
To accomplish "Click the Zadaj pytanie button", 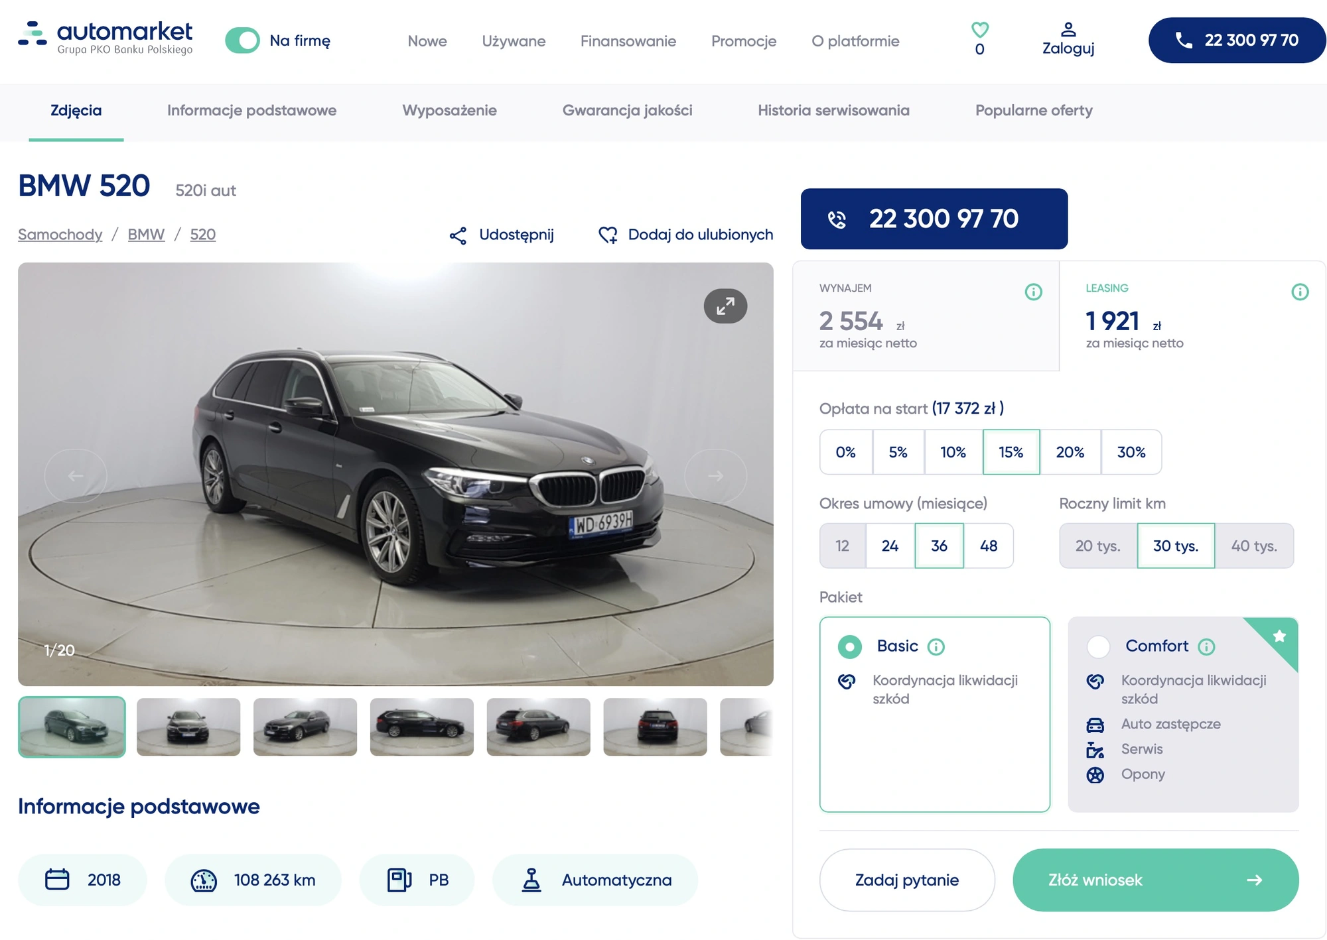I will coord(907,880).
